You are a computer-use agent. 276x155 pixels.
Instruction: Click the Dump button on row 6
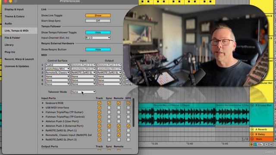pos(128,84)
